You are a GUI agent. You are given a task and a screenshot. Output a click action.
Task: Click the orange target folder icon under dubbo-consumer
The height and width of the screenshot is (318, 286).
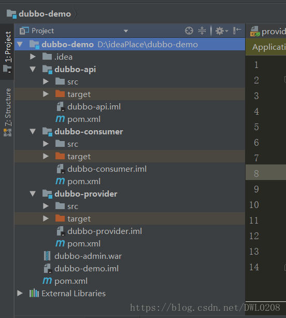[x=60, y=156]
